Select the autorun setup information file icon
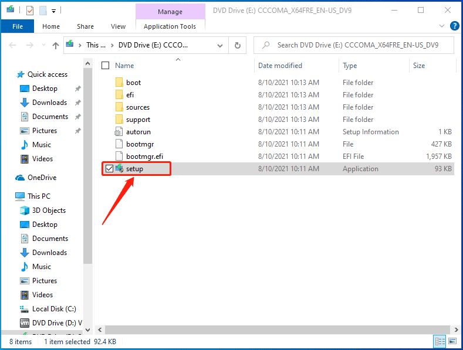Image resolution: width=463 pixels, height=350 pixels. (119, 132)
